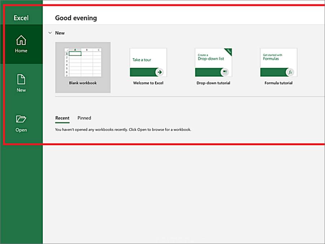Go to the Home sidebar section
325x244 pixels.
pos(21,44)
